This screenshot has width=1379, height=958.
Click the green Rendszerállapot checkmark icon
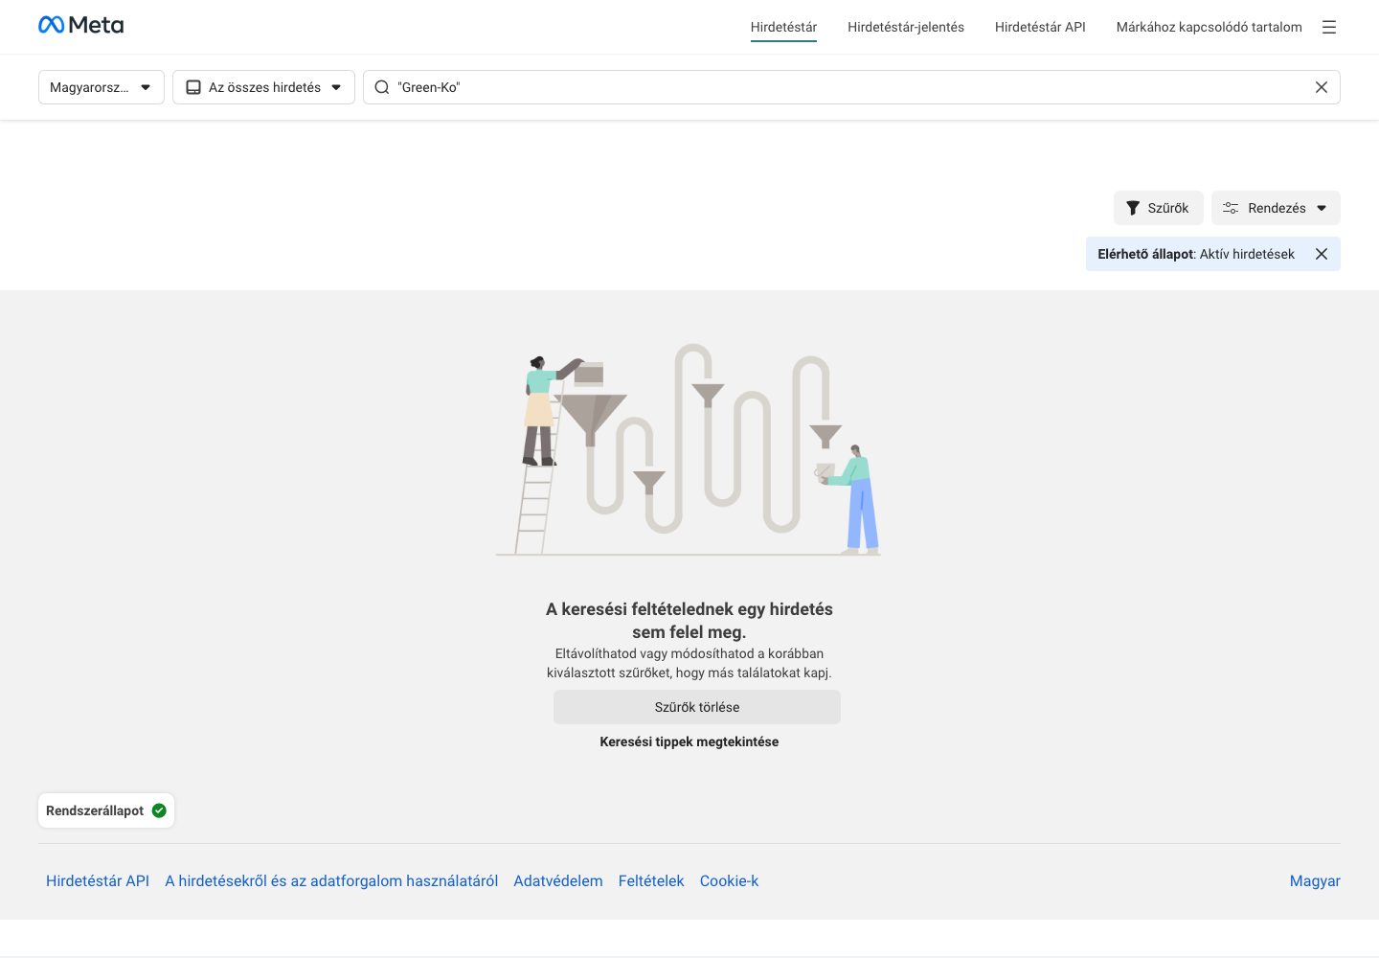[x=159, y=810]
